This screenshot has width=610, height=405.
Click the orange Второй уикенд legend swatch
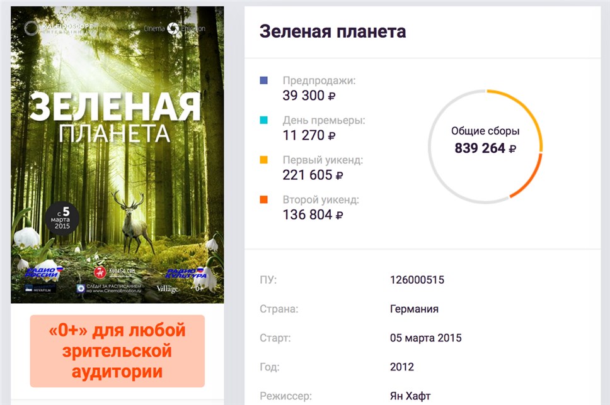pyautogui.click(x=264, y=199)
